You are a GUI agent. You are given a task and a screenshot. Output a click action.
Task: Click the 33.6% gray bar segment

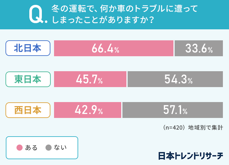point(199,48)
